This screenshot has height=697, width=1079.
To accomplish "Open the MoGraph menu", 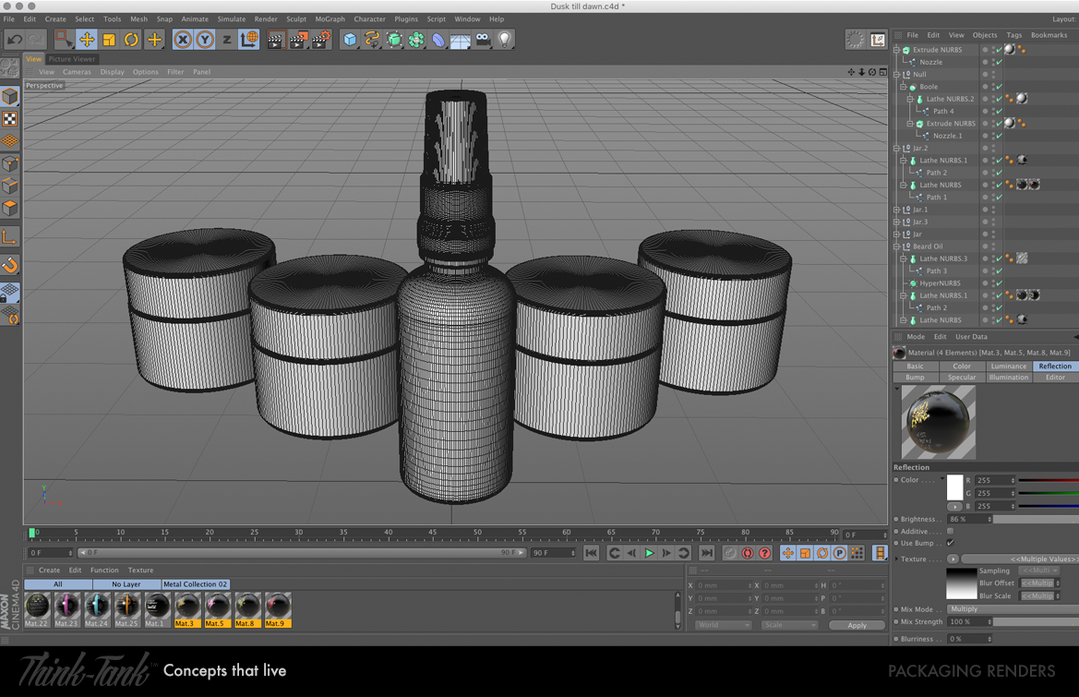I will point(330,18).
